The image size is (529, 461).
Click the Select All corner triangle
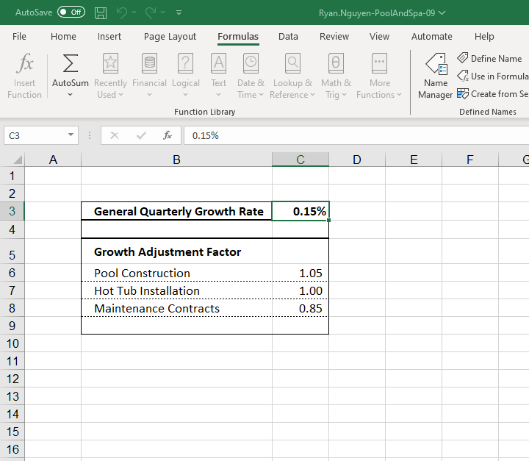(18, 159)
